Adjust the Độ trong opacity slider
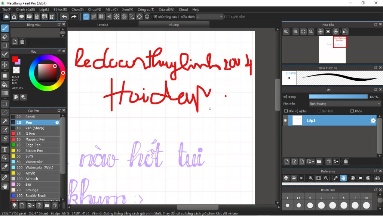 (338, 97)
